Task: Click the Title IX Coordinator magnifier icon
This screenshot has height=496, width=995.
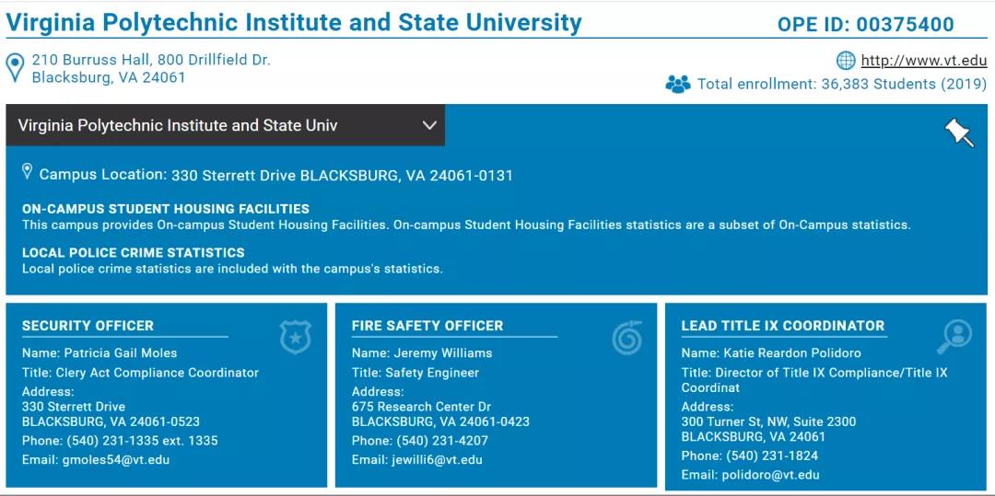Action: (955, 337)
